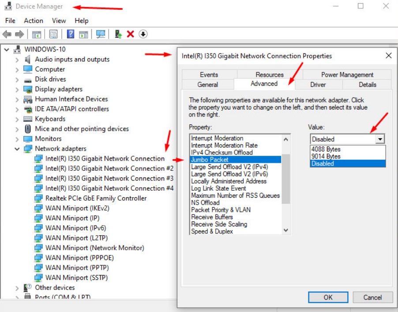Expand the Monitors chevron
Screen dimensions: 398x312
click(x=17, y=139)
